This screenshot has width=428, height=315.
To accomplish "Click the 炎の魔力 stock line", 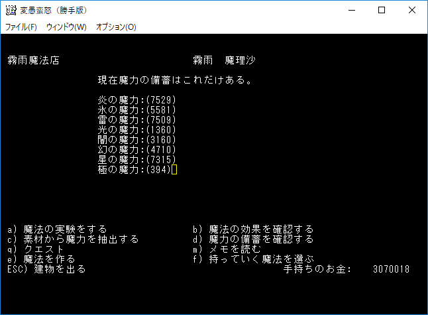I will 136,100.
